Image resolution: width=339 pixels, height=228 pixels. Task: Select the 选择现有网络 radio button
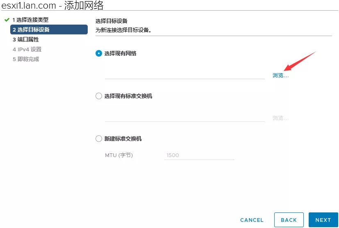click(98, 53)
